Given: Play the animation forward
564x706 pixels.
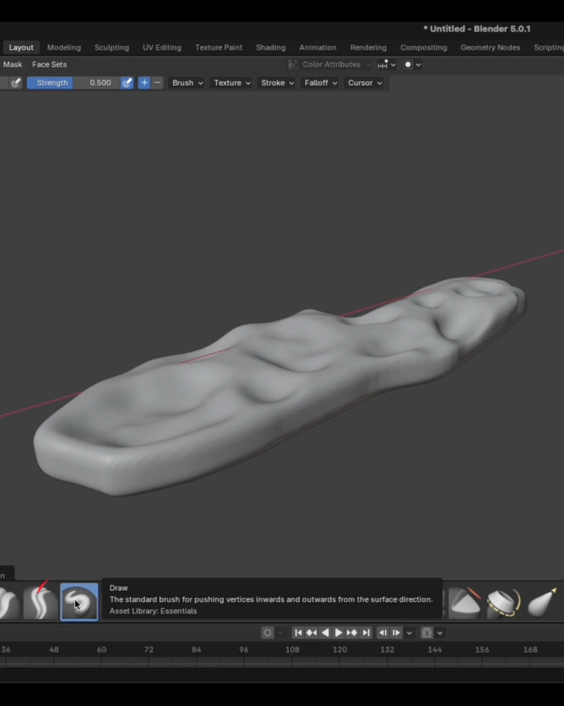Looking at the screenshot, I should point(339,633).
